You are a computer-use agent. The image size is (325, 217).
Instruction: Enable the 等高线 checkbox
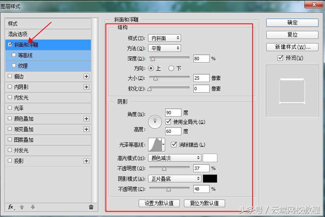[x=14, y=55]
